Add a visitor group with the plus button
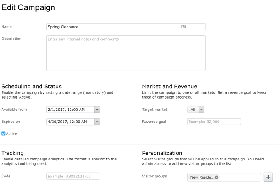This screenshot has height=188, width=280. [268, 177]
